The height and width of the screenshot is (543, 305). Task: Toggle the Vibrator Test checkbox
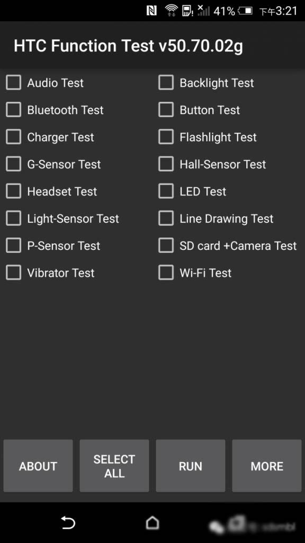click(13, 273)
